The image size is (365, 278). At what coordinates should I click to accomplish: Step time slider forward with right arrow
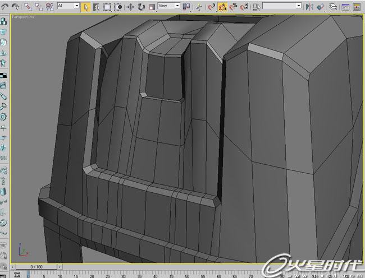60,267
